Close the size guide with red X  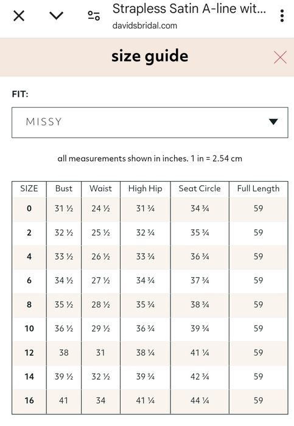[x=280, y=57]
